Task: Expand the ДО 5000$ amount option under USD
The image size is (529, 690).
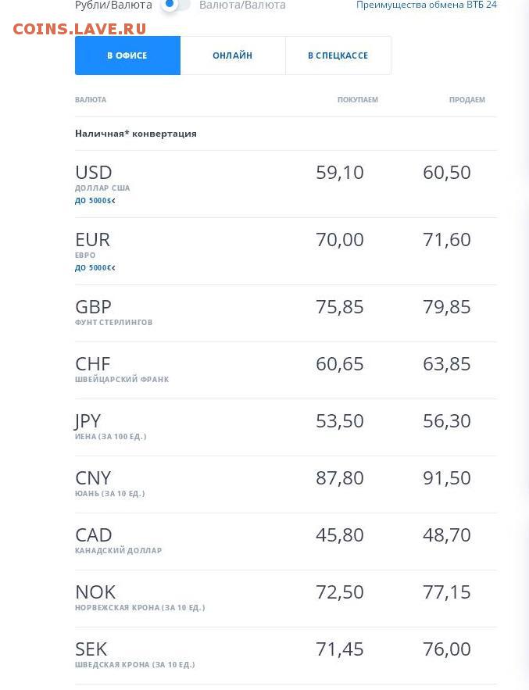Action: coord(95,201)
